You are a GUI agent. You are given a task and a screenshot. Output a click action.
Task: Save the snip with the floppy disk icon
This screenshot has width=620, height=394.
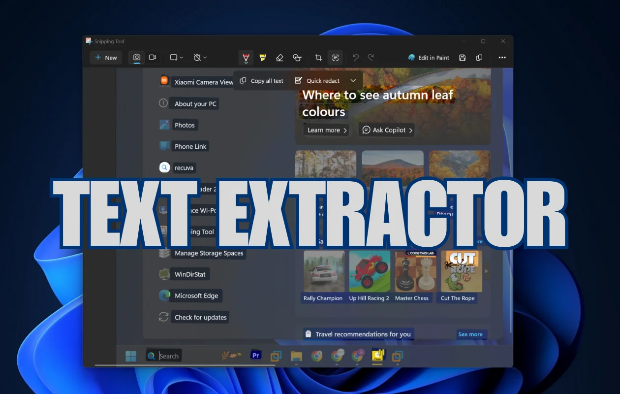click(462, 58)
